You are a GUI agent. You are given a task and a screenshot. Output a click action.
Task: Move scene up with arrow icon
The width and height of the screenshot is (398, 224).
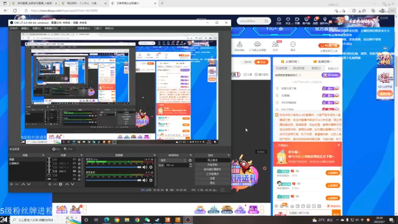pos(23,184)
